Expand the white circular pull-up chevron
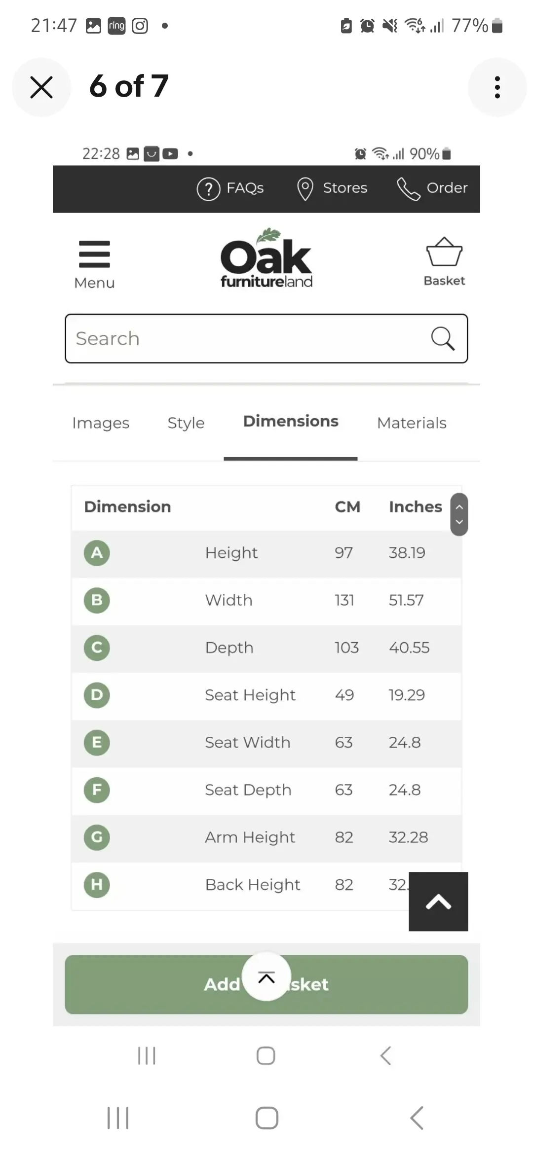Viewport: 533px width, 1154px height. pos(266,977)
